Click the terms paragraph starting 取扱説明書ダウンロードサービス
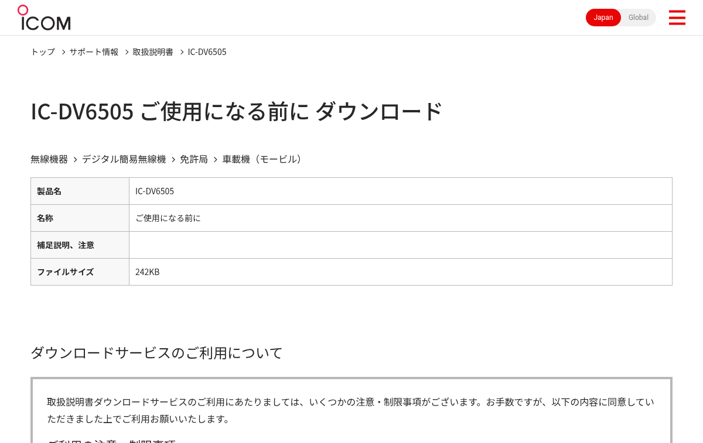This screenshot has height=443, width=703. coord(350,410)
